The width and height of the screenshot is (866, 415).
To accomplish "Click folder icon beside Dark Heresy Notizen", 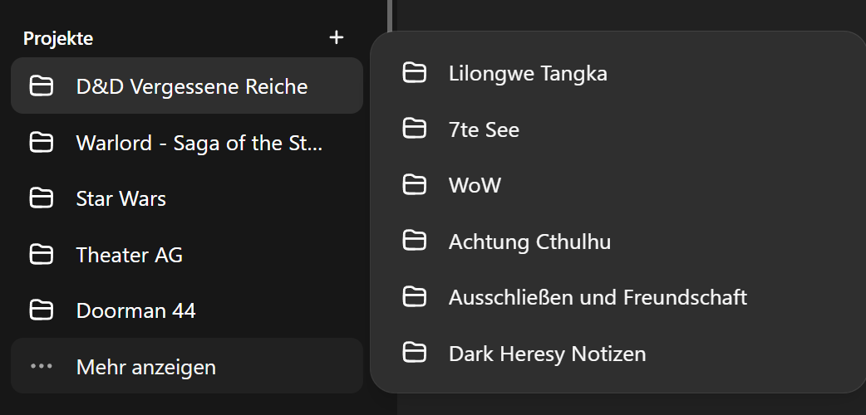I will click(414, 353).
